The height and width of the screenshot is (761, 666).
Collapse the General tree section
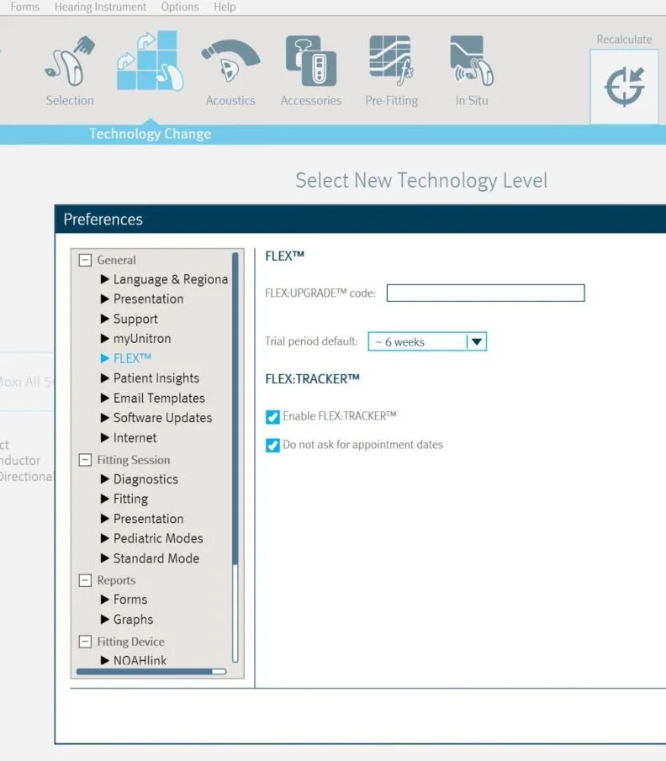85,260
